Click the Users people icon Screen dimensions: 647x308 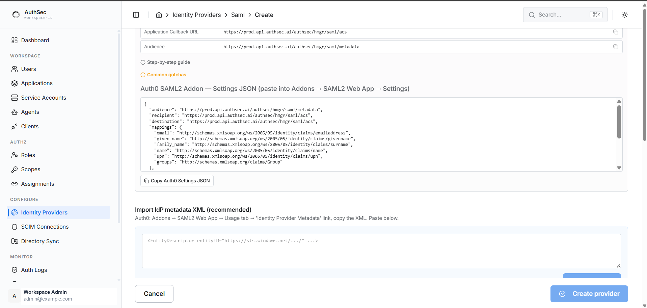pyautogui.click(x=15, y=69)
